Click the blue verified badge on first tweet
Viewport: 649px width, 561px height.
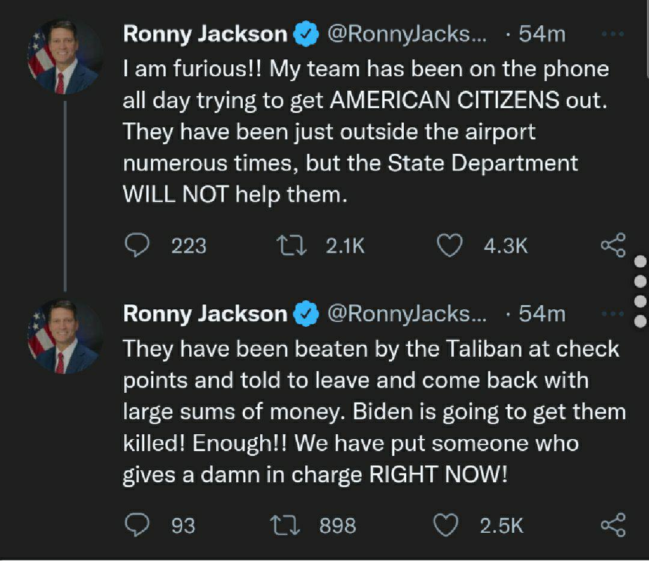tap(306, 35)
